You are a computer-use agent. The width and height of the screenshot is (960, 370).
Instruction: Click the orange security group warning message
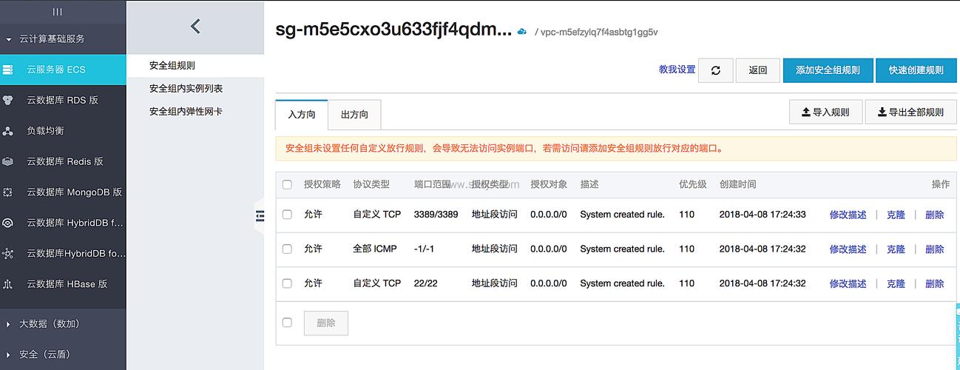pos(504,149)
